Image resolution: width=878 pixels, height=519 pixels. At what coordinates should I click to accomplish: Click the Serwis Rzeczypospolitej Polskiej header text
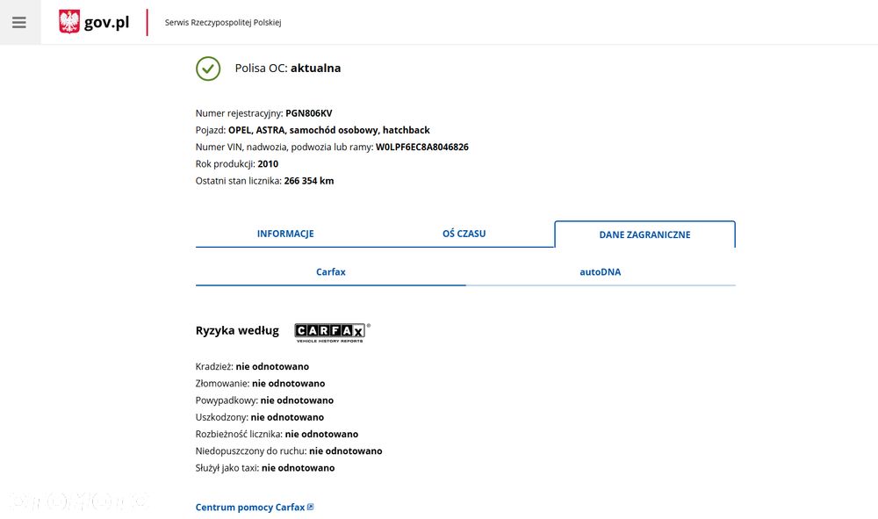tap(223, 23)
